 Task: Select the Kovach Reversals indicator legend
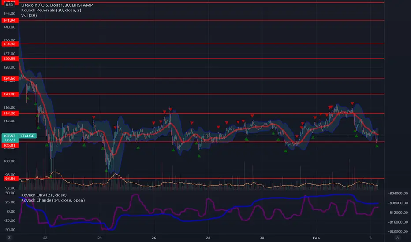click(51, 10)
